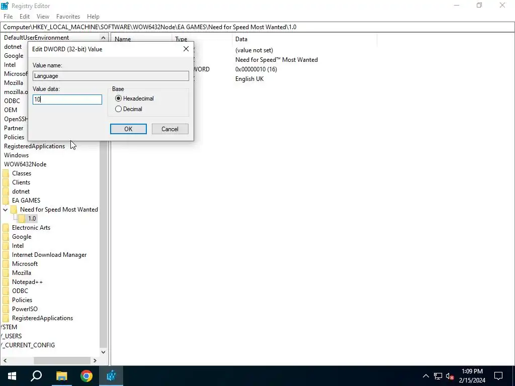
Task: Open the network status tray icon
Action: [438, 376]
